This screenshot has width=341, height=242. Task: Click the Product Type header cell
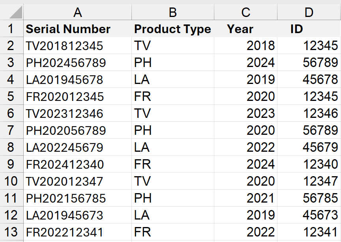(x=172, y=29)
